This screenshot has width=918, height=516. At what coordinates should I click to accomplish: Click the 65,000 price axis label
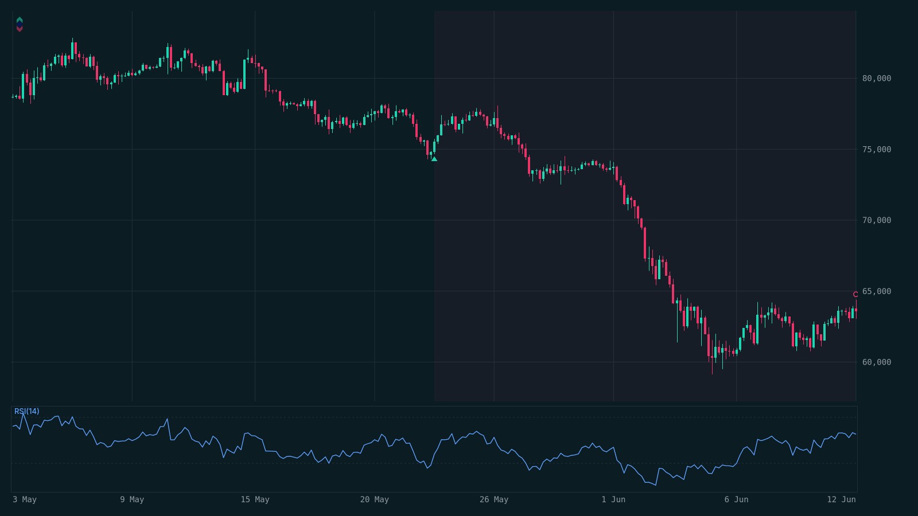[877, 291]
